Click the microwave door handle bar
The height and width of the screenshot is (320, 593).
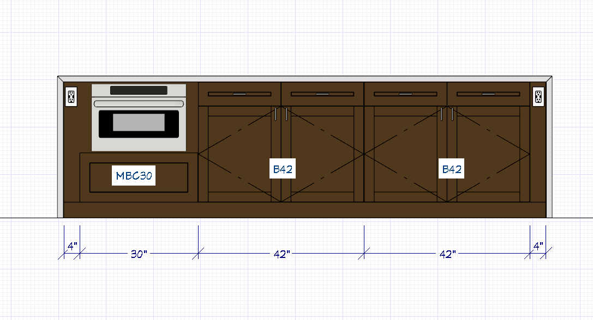point(139,103)
